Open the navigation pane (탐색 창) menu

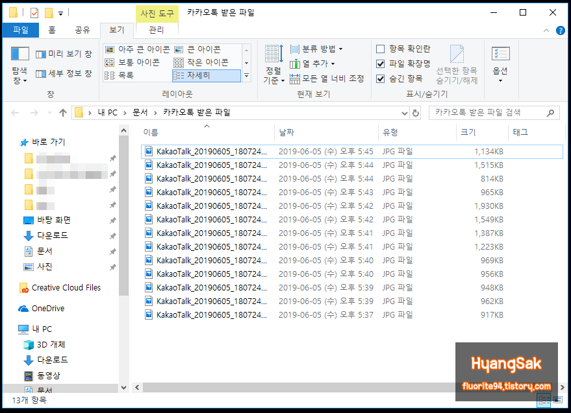(x=19, y=65)
